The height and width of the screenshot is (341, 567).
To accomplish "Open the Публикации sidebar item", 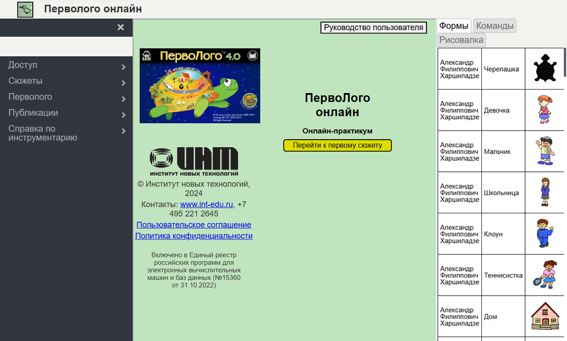I will pyautogui.click(x=33, y=112).
